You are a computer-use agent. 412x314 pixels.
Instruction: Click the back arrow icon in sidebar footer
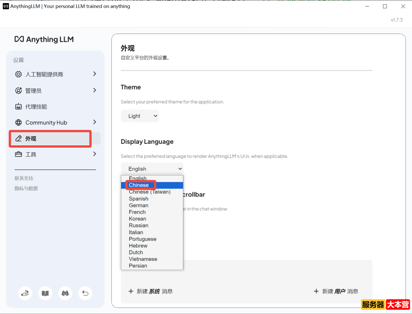point(85,293)
